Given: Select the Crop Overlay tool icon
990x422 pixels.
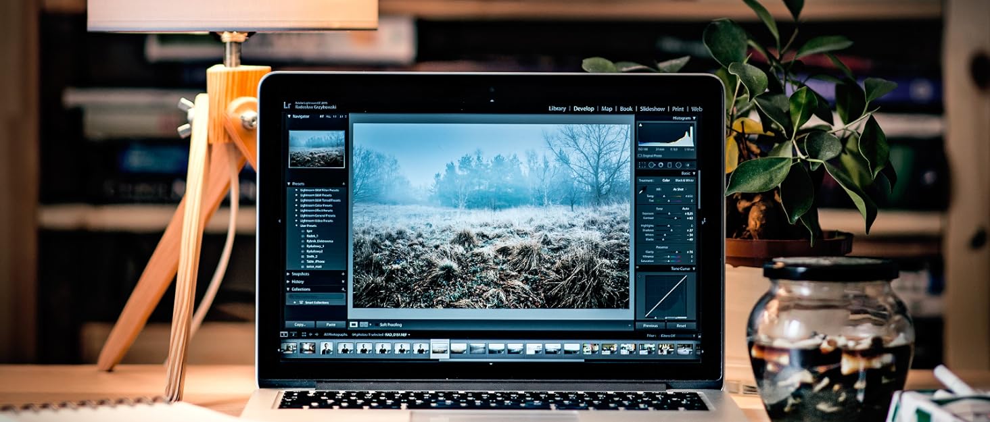Looking at the screenshot, I should click(642, 165).
